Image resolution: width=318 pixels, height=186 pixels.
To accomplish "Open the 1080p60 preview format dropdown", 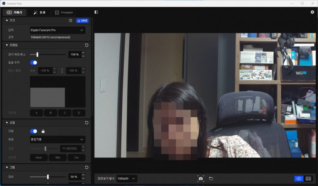I will click(x=127, y=179).
